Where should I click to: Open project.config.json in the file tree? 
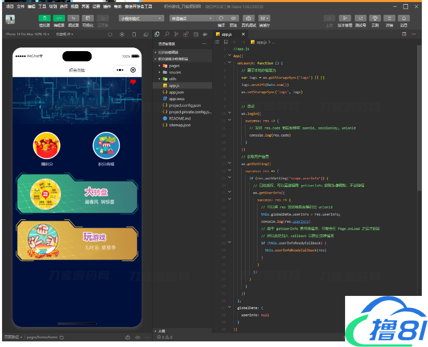184,105
